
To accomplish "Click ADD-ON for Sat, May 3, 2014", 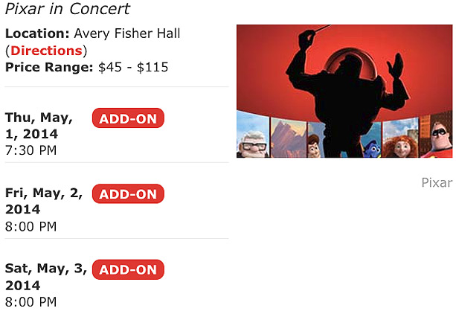I will coord(128,269).
